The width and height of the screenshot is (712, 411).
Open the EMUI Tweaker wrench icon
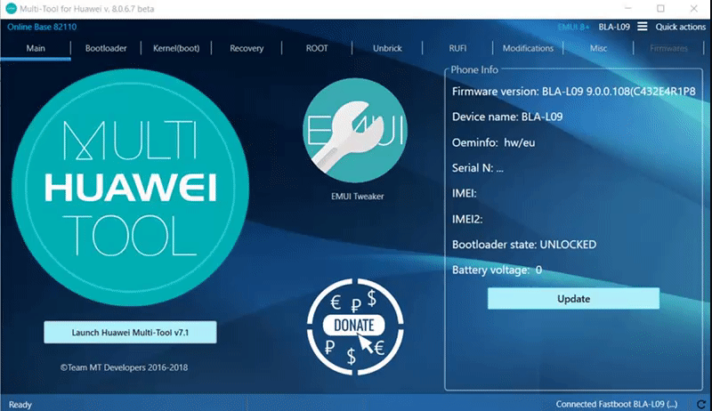(x=354, y=131)
